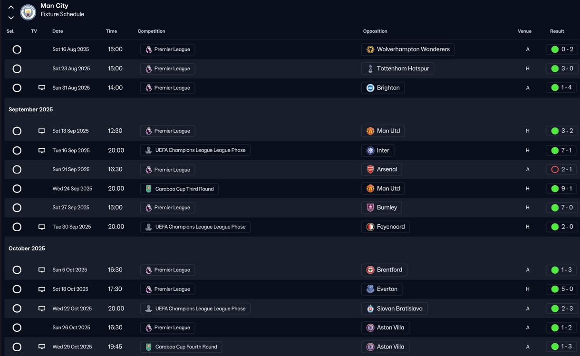Select the Arsenal match radio button
The height and width of the screenshot is (356, 580).
(17, 170)
